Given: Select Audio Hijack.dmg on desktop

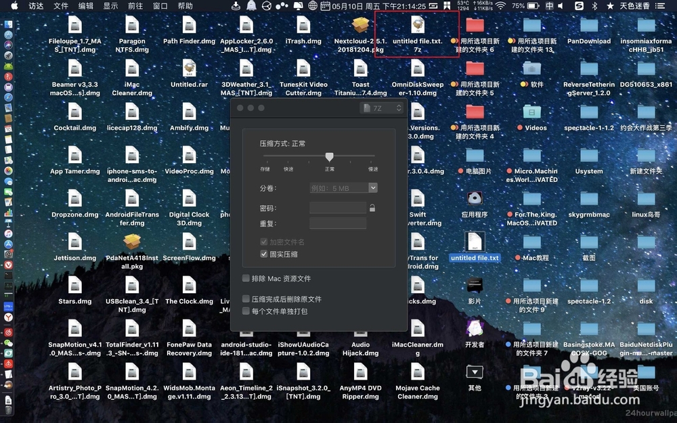Looking at the screenshot, I should [x=361, y=338].
